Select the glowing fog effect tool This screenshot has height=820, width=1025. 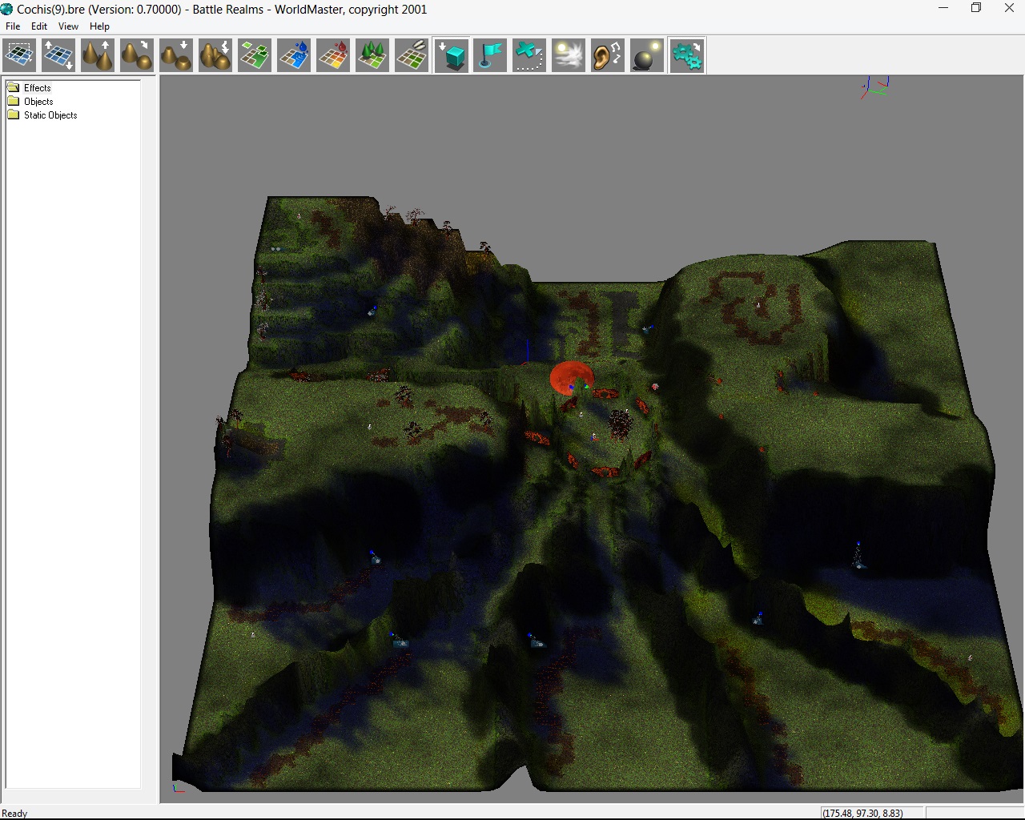(x=569, y=56)
